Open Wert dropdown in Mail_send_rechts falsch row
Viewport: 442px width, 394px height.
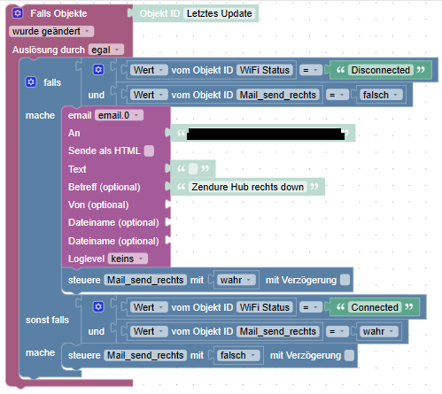pyautogui.click(x=149, y=95)
